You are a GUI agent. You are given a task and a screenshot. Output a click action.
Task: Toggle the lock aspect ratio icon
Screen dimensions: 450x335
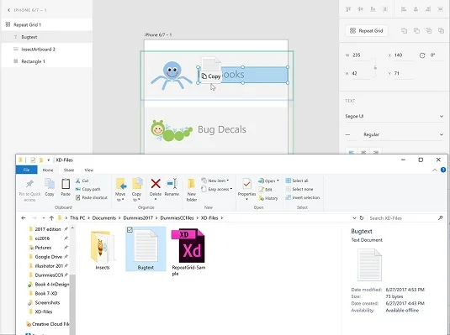click(x=375, y=68)
